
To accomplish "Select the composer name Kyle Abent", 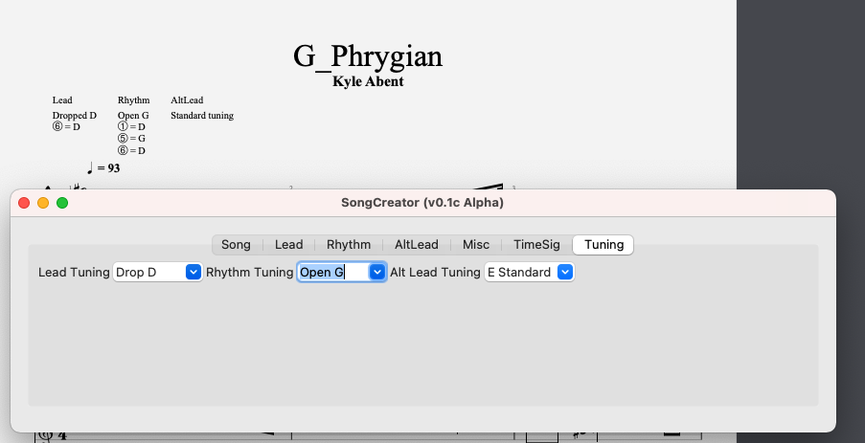I will coord(368,82).
